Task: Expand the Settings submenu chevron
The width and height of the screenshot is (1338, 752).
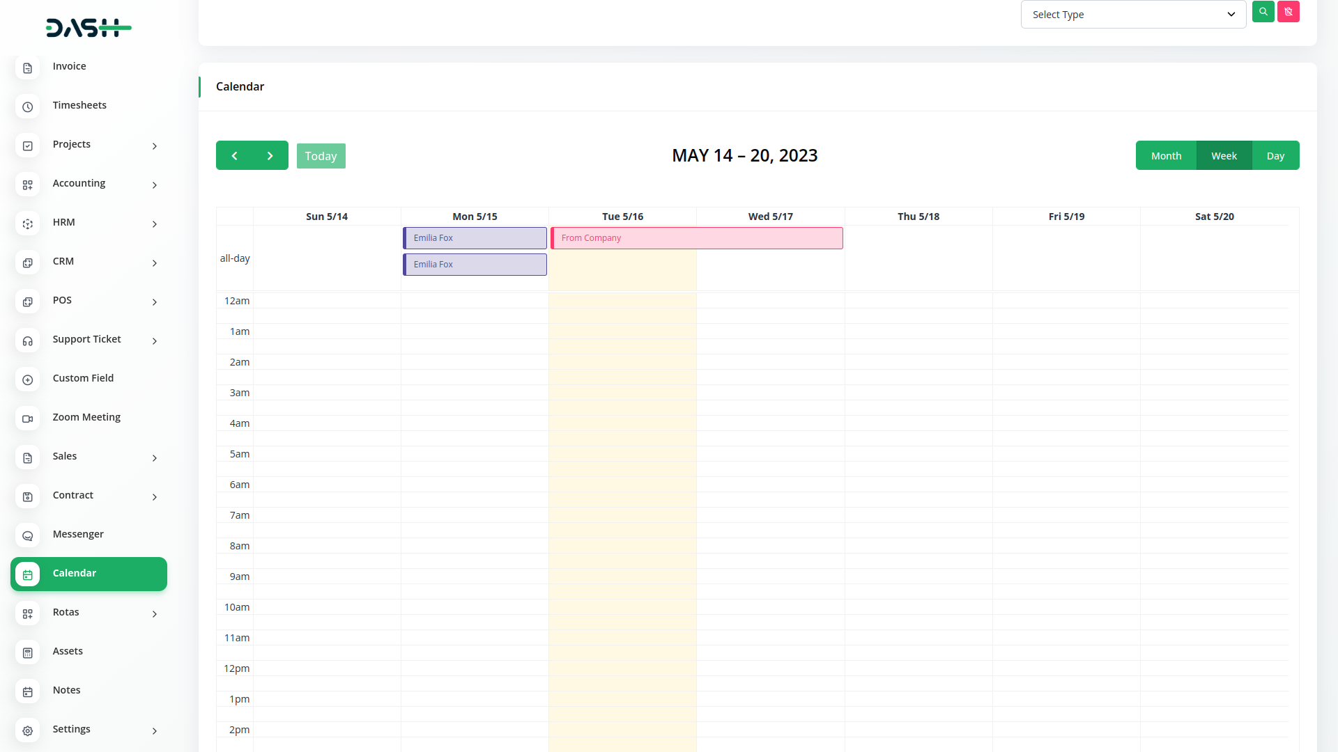Action: (155, 730)
